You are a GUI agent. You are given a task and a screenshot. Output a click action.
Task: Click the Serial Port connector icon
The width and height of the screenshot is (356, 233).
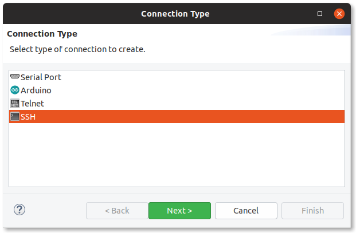(x=15, y=77)
